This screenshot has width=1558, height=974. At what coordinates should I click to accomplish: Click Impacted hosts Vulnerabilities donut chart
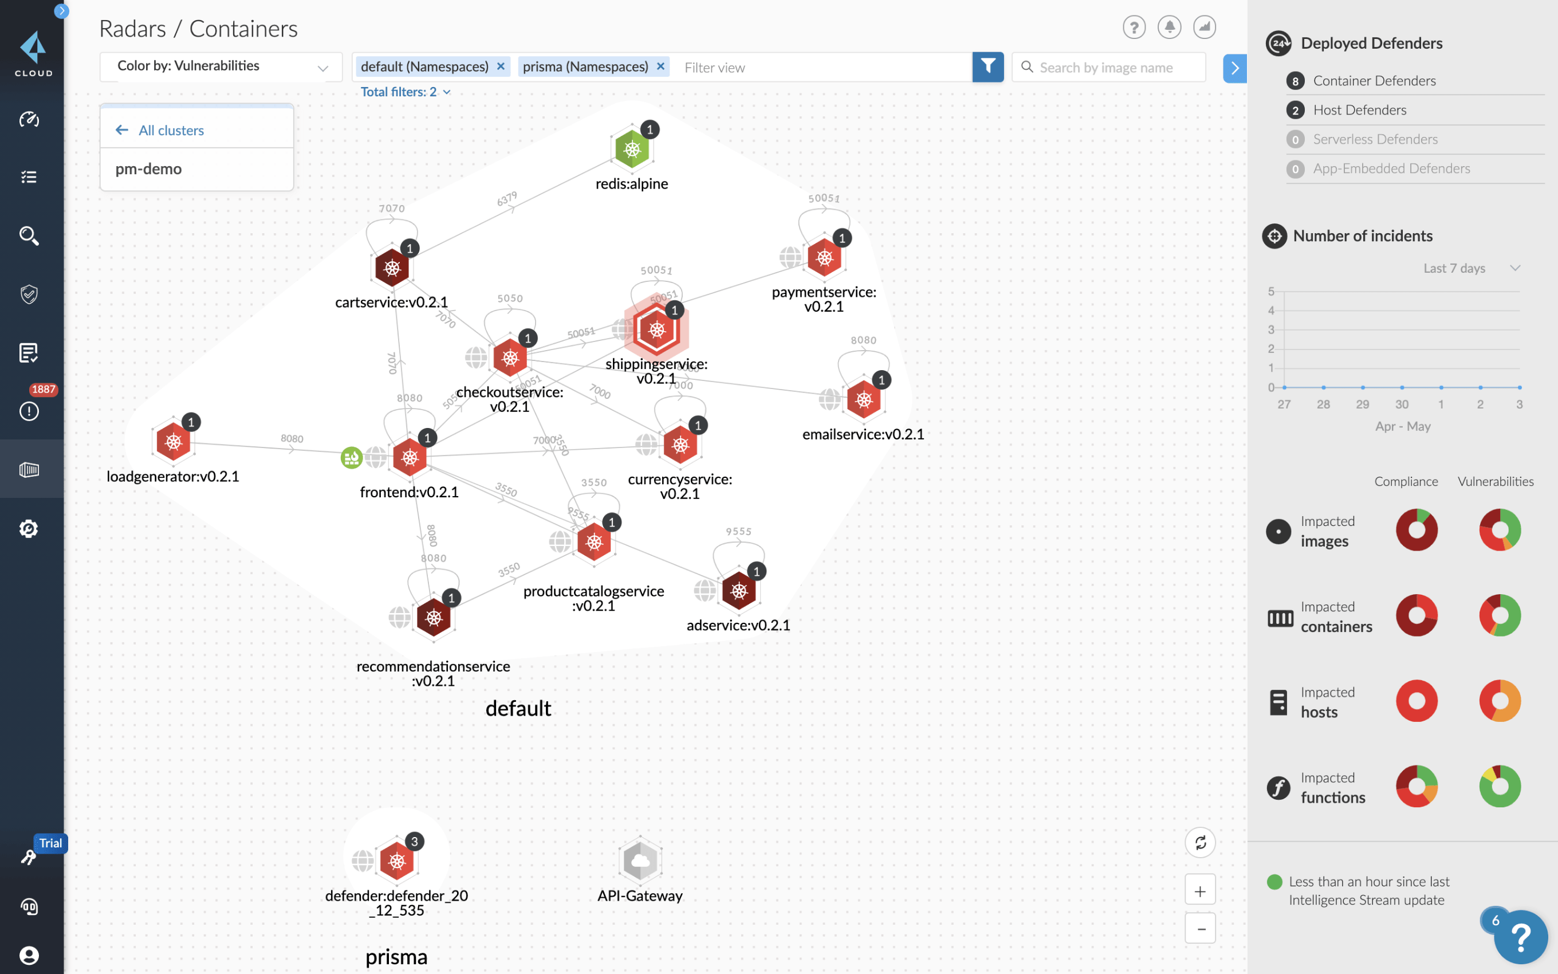click(1500, 701)
